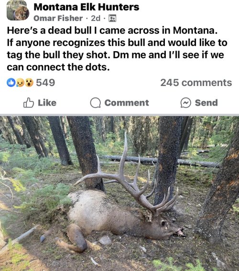Tap the Send button label
The image size is (239, 271).
point(206,103)
